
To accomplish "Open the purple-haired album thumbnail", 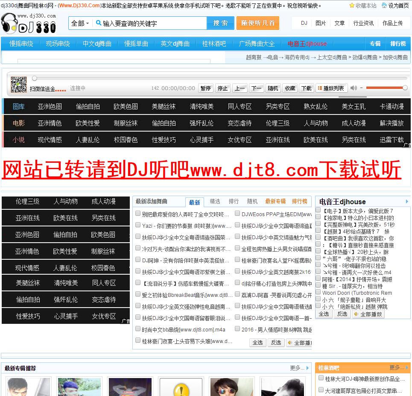I will click(79, 387).
